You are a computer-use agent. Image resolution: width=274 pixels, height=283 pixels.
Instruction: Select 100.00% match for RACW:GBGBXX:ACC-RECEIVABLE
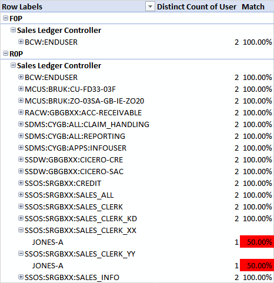(x=258, y=112)
